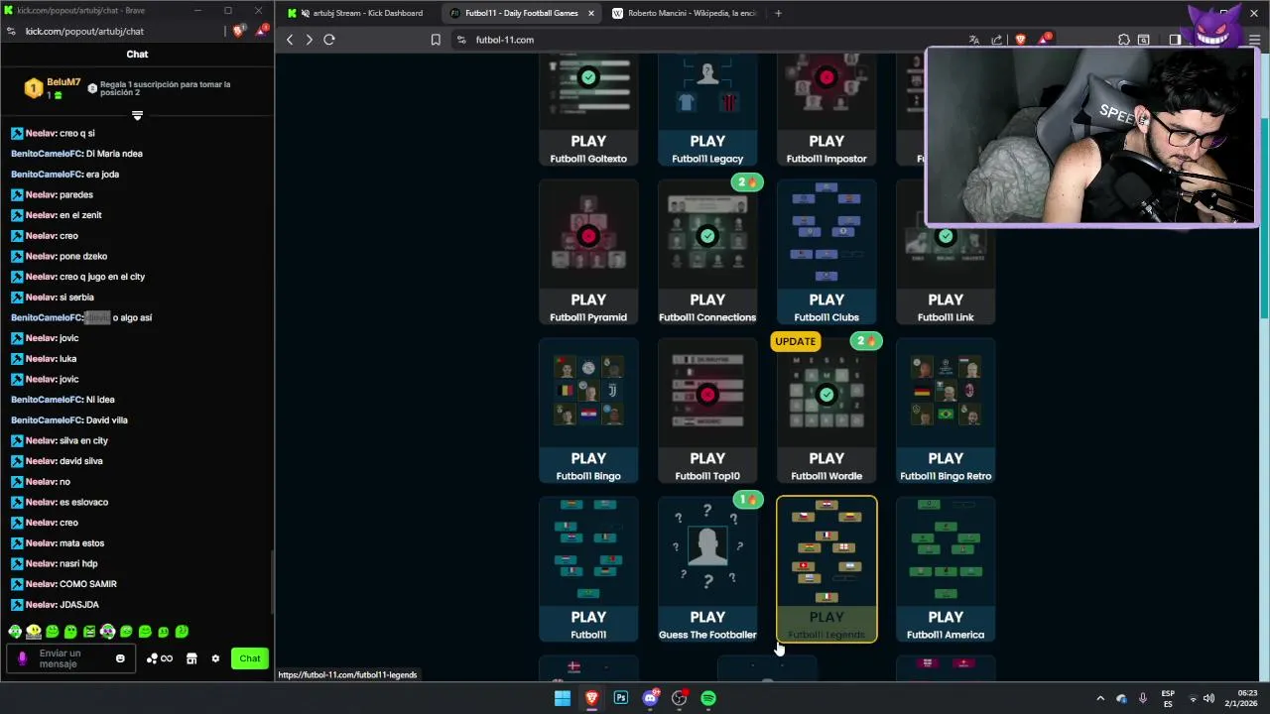The image size is (1270, 714).
Task: Open Brave Shields lion icon in toolbar
Action: tap(1020, 40)
